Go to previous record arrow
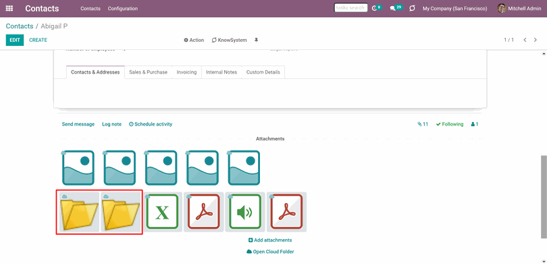The image size is (547, 264). click(x=525, y=40)
